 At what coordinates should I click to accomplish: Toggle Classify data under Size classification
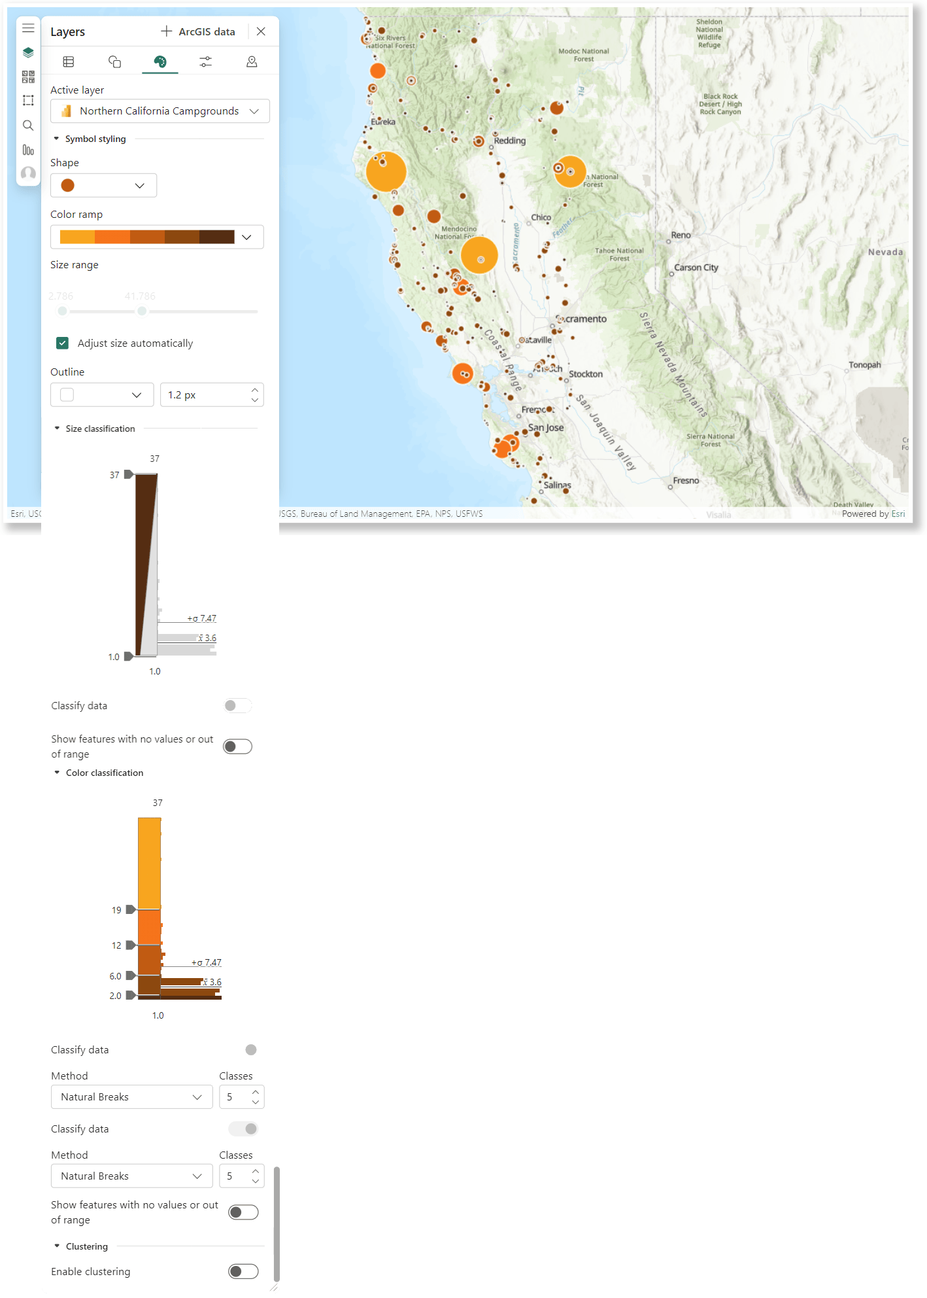[x=237, y=705]
